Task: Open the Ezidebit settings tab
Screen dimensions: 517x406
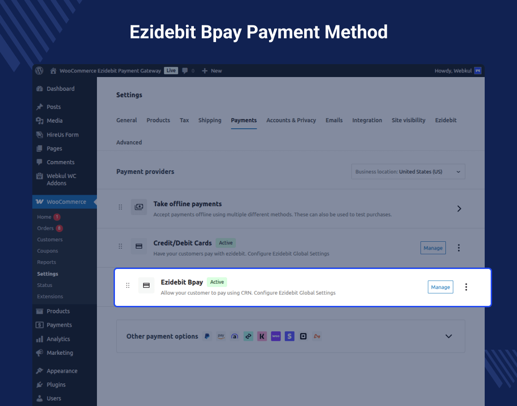Action: click(446, 120)
